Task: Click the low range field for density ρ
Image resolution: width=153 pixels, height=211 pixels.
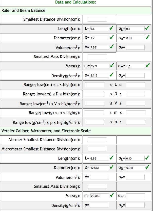Action: (95, 122)
